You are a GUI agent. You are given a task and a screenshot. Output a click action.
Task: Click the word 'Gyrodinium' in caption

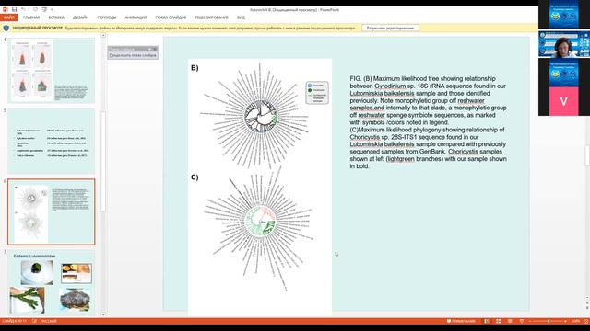click(390, 86)
